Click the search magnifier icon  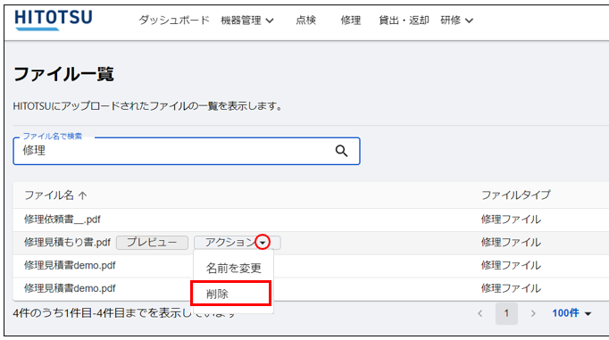click(341, 151)
